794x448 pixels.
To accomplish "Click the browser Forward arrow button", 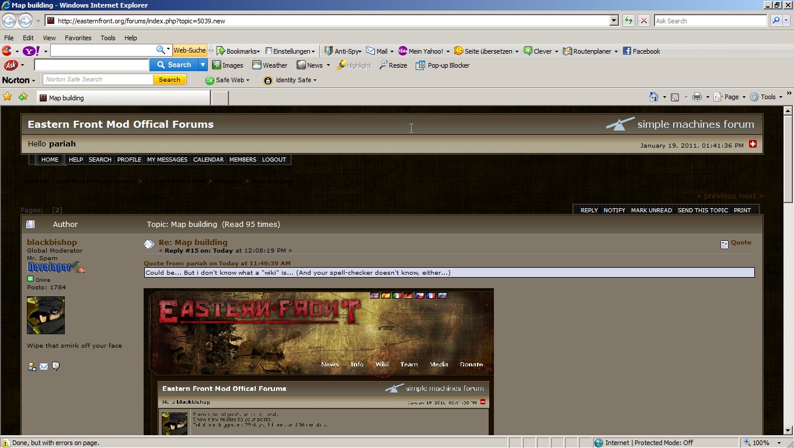I will point(25,20).
